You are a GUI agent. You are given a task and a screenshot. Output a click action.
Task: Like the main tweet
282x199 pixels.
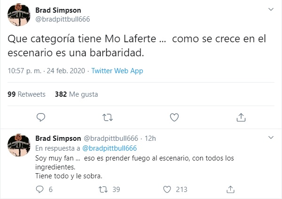point(173,117)
